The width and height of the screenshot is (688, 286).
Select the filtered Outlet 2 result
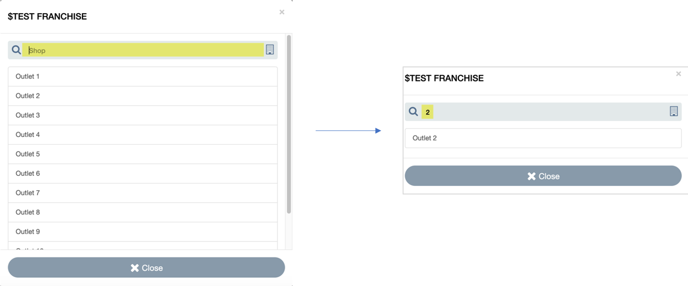point(543,138)
